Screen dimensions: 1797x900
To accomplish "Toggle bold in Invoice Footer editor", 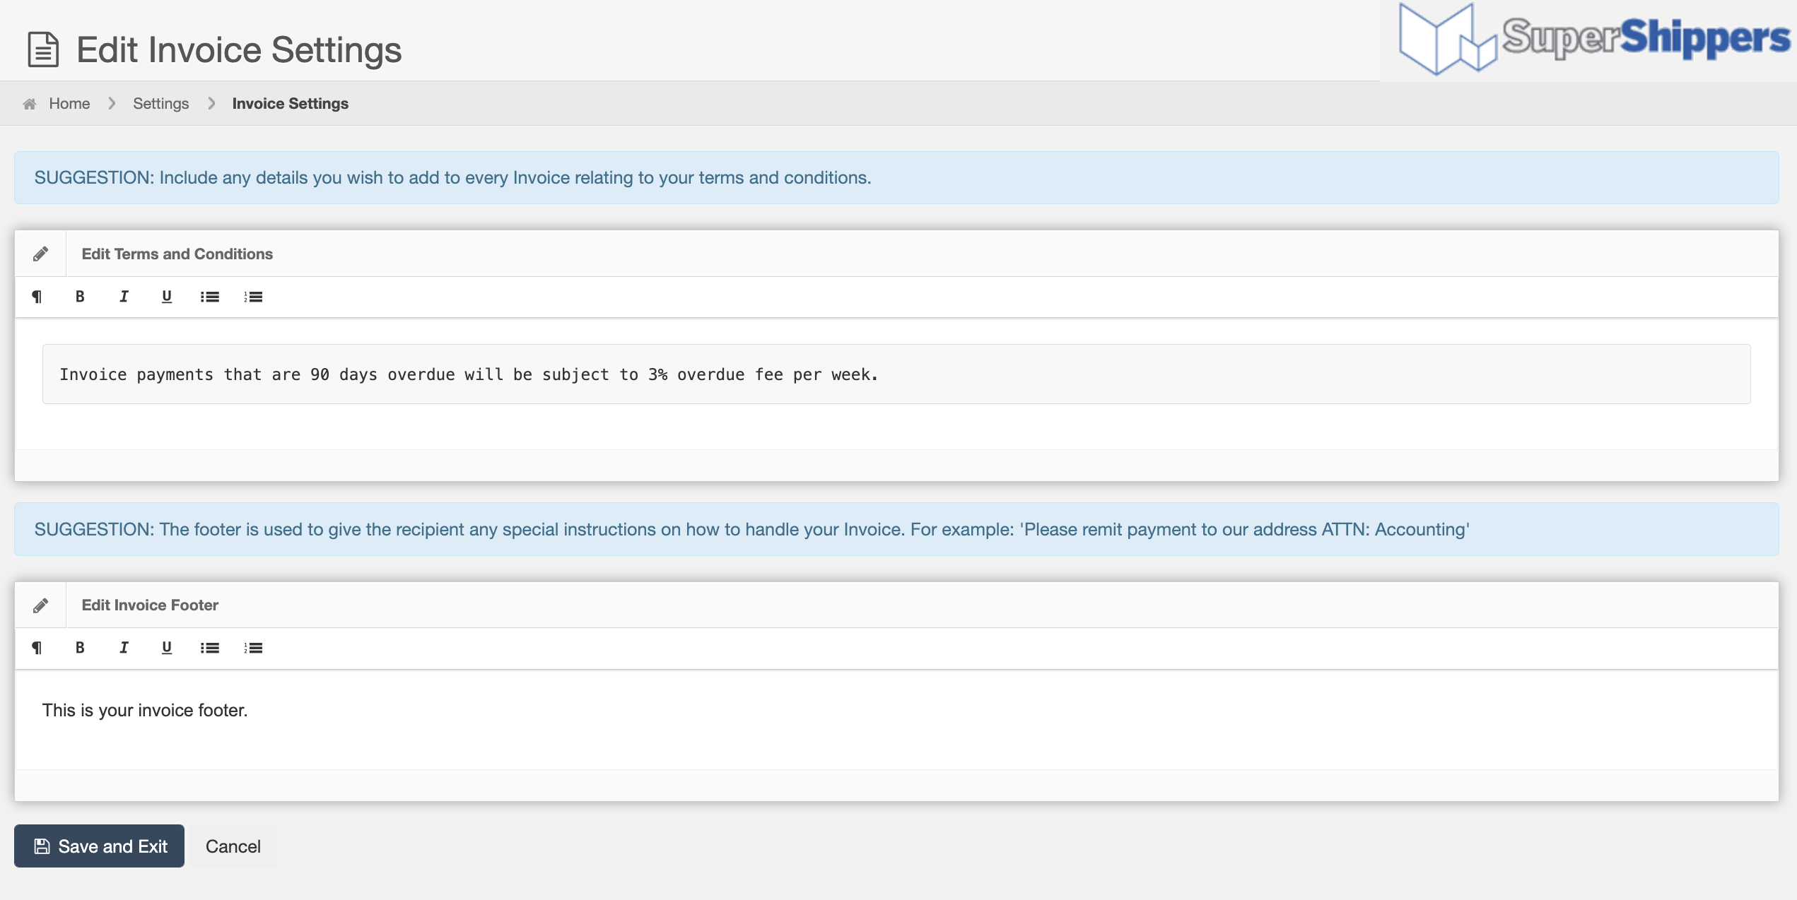I will click(x=80, y=648).
